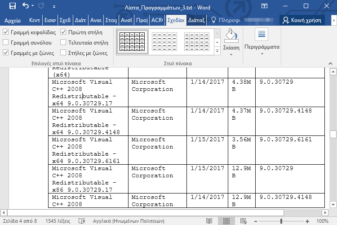Viewport: 337px width, 225px height.
Task: Open the Σχεδ ribbon tab
Action: (x=65, y=20)
